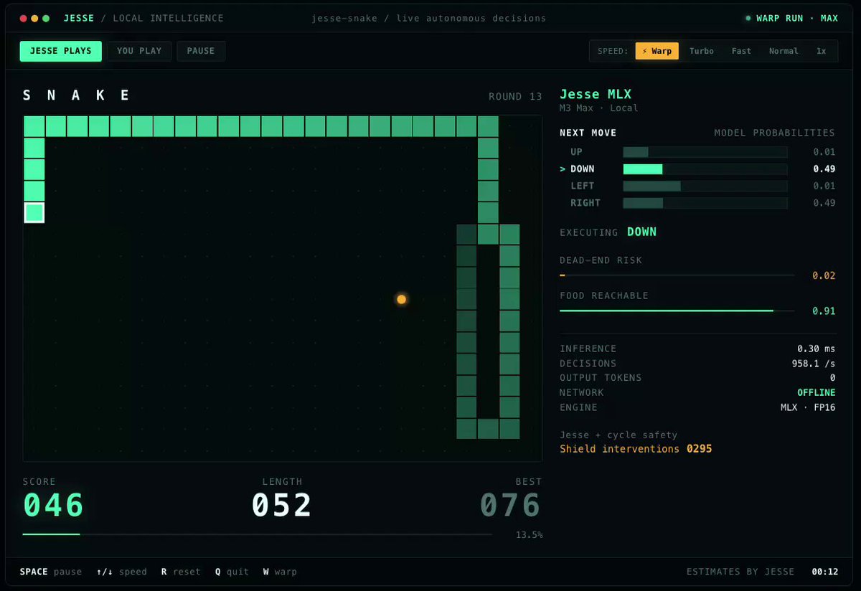This screenshot has height=591, width=861.
Task: Click the Jesse MLX heading
Action: point(596,94)
